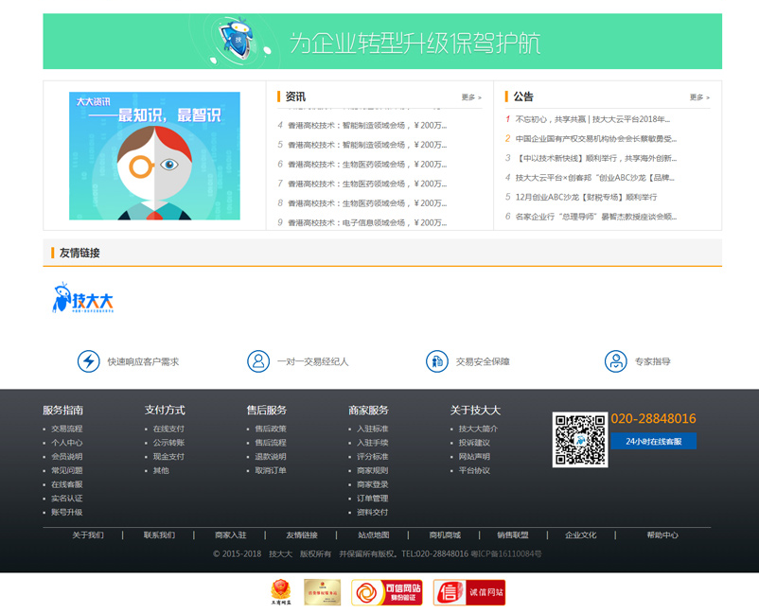Click the one-on-one broker person icon
The height and width of the screenshot is (613, 759).
click(257, 361)
